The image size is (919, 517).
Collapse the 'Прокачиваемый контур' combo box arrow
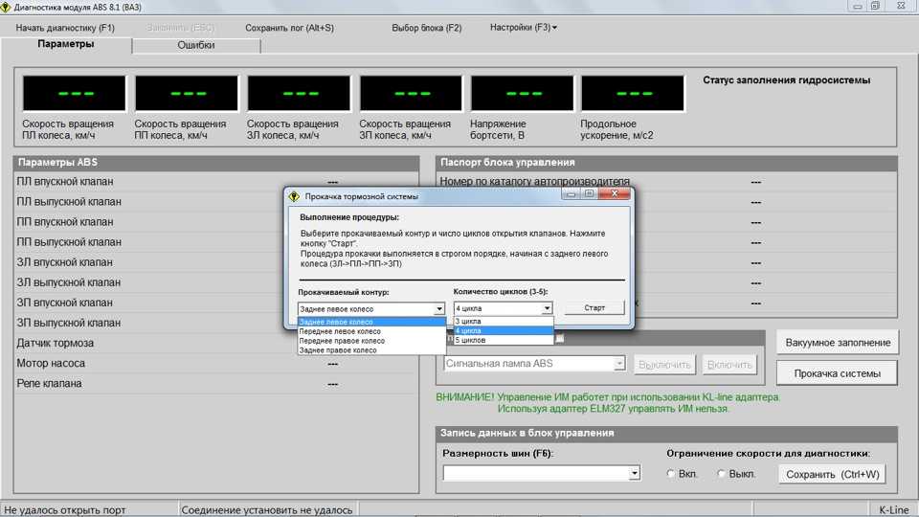pyautogui.click(x=439, y=309)
